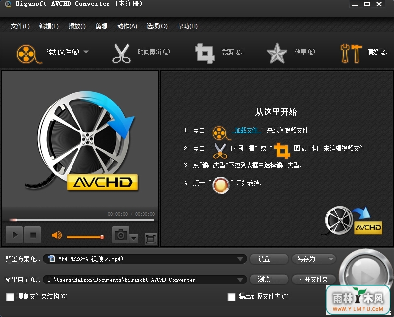Enable 复制文件夹结构 checkbox
The width and height of the screenshot is (394, 317).
pyautogui.click(x=10, y=297)
